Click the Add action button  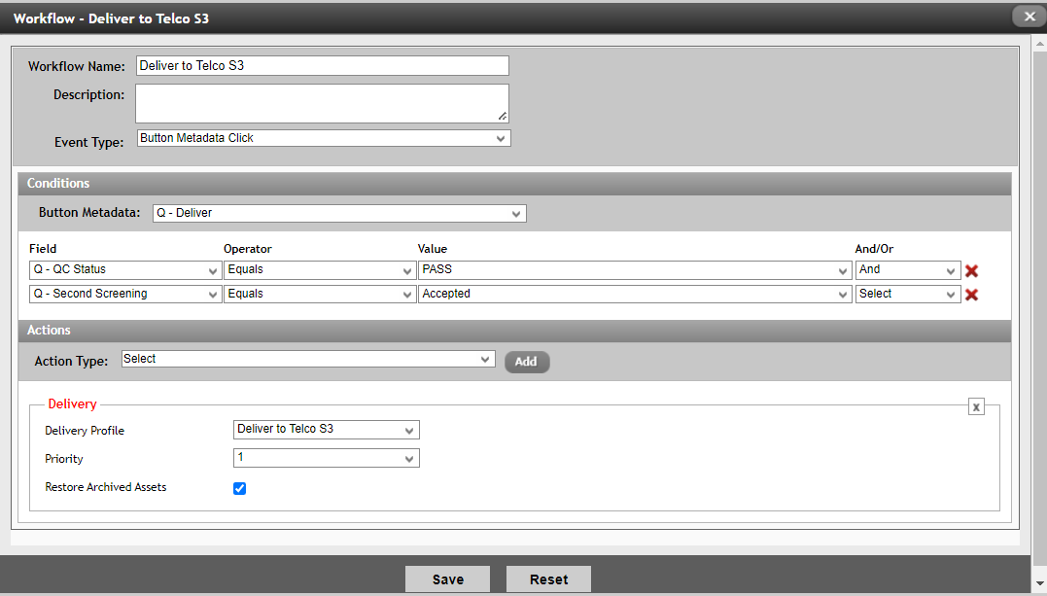[x=526, y=362]
